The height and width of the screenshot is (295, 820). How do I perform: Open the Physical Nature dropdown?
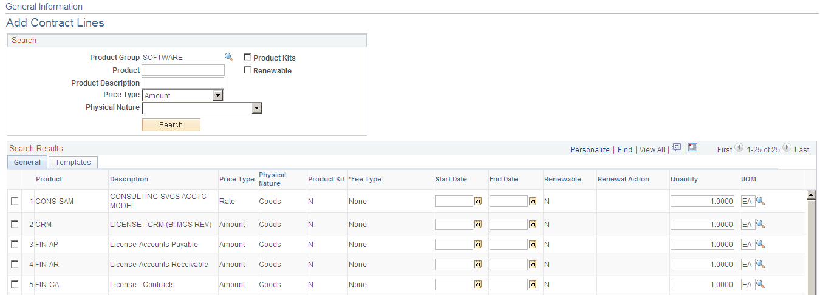(x=202, y=108)
